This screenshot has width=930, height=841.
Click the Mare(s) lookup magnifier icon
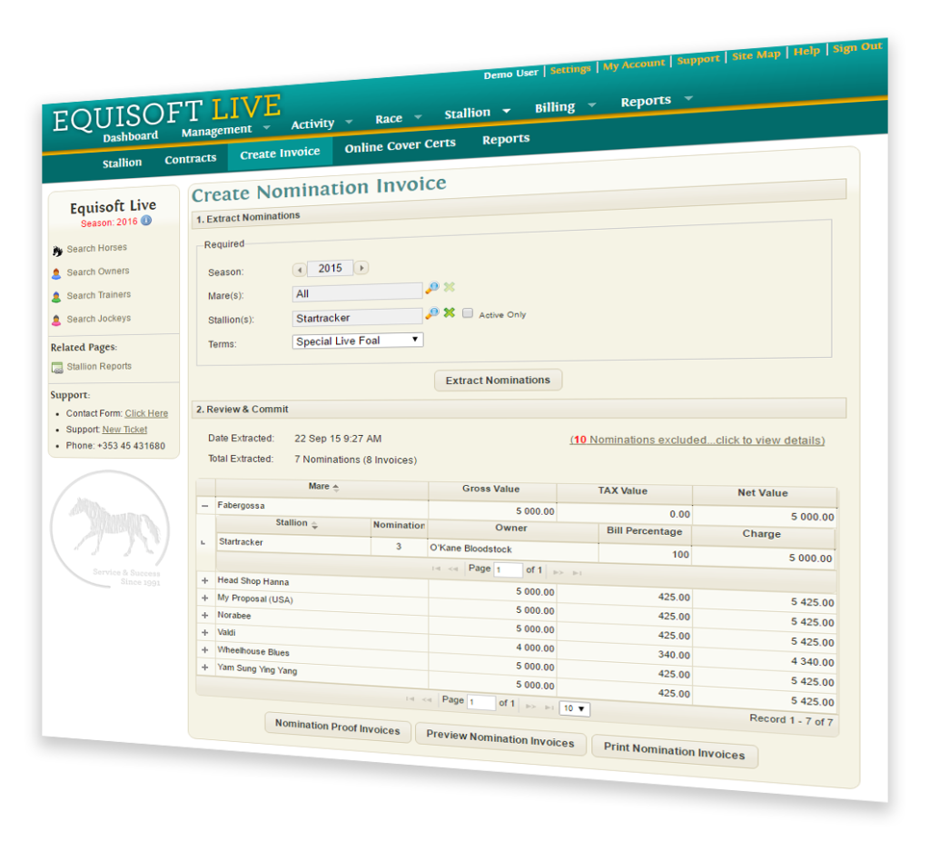[x=433, y=285]
